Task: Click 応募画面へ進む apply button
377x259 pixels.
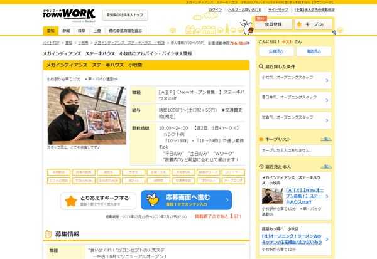Action: click(x=187, y=200)
